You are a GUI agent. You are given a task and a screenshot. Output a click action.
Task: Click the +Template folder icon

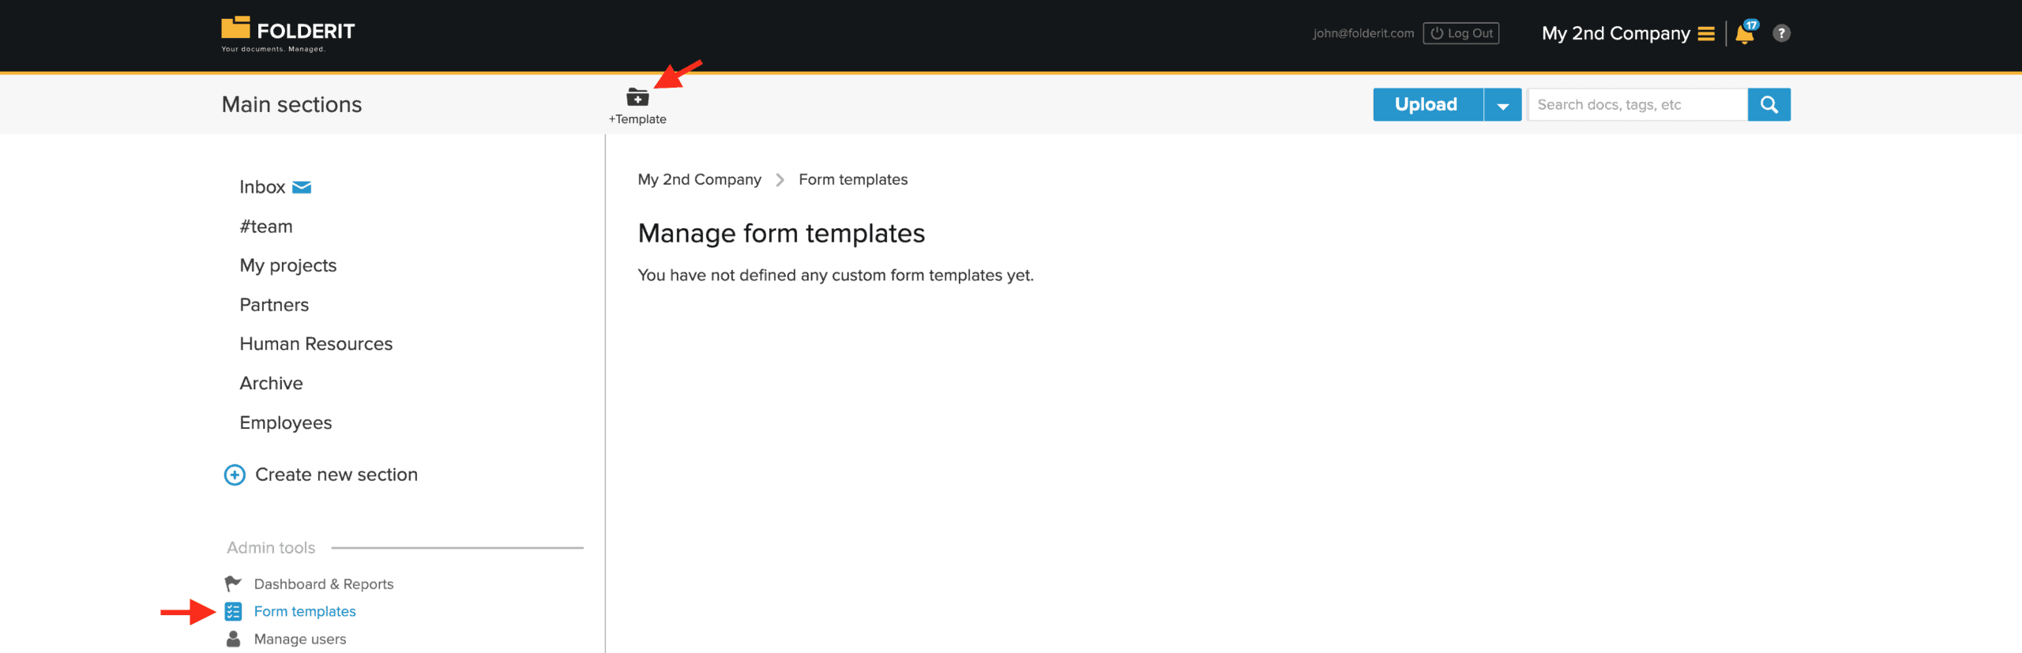coord(637,98)
